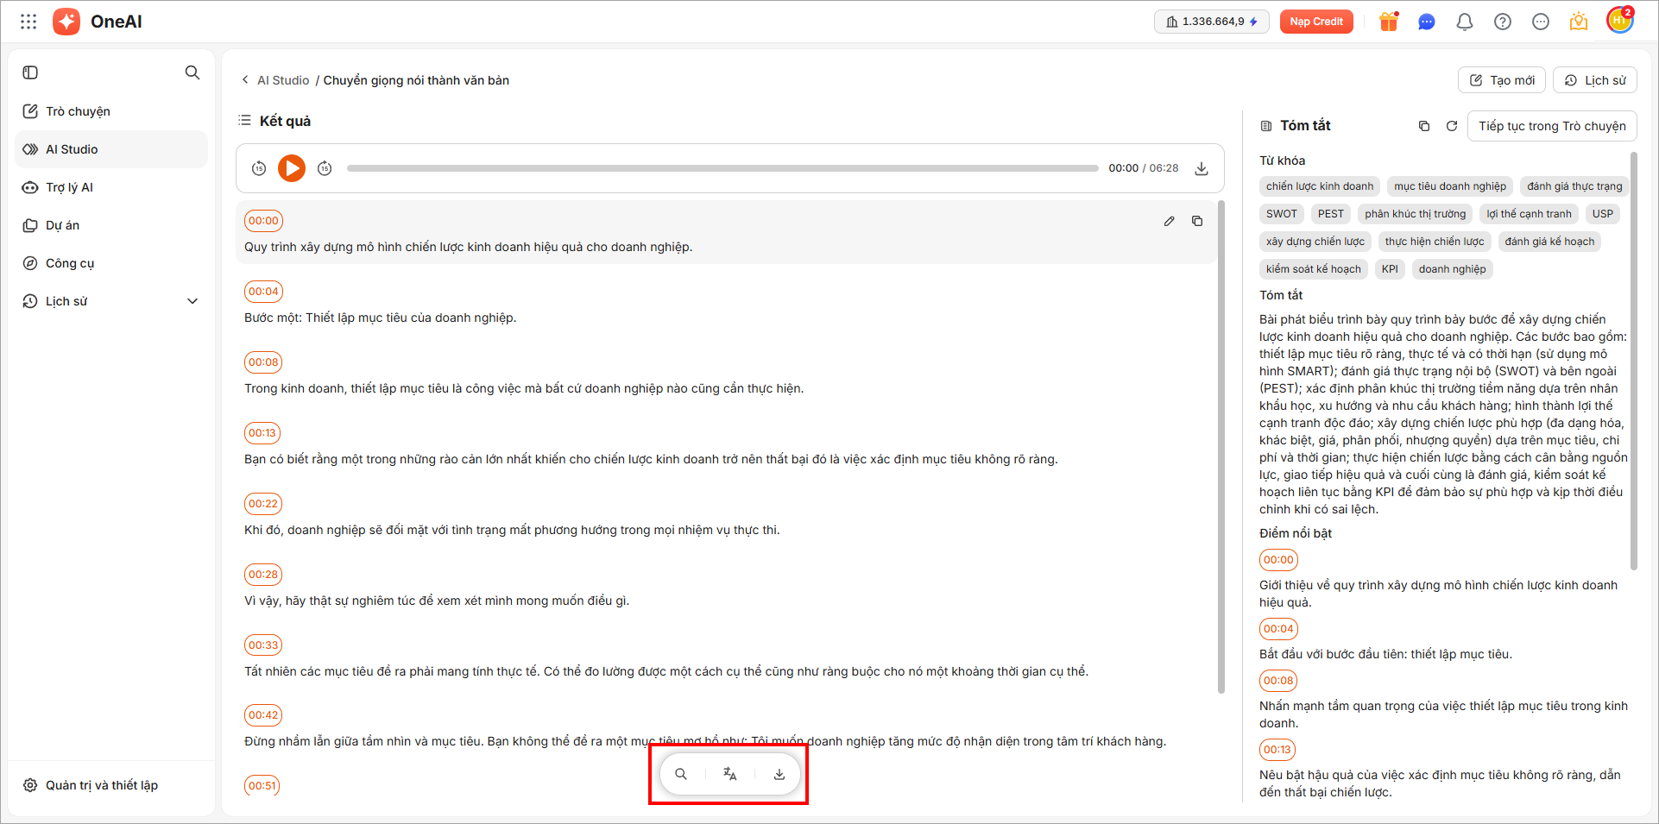Select the keyword tag KPI
The width and height of the screenshot is (1659, 824).
(1390, 269)
